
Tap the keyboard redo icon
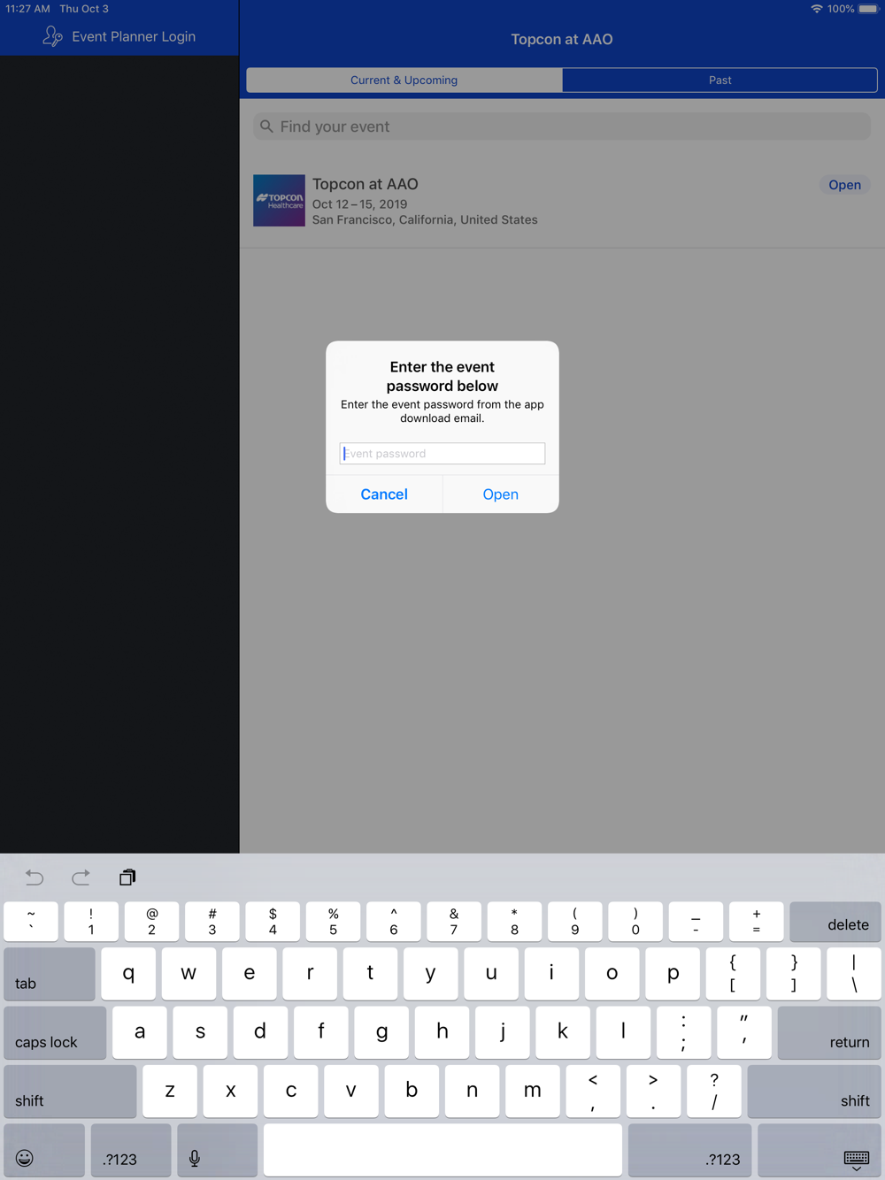[x=81, y=877]
